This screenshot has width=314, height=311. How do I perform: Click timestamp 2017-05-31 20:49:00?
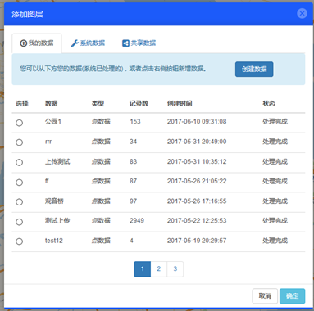point(197,142)
